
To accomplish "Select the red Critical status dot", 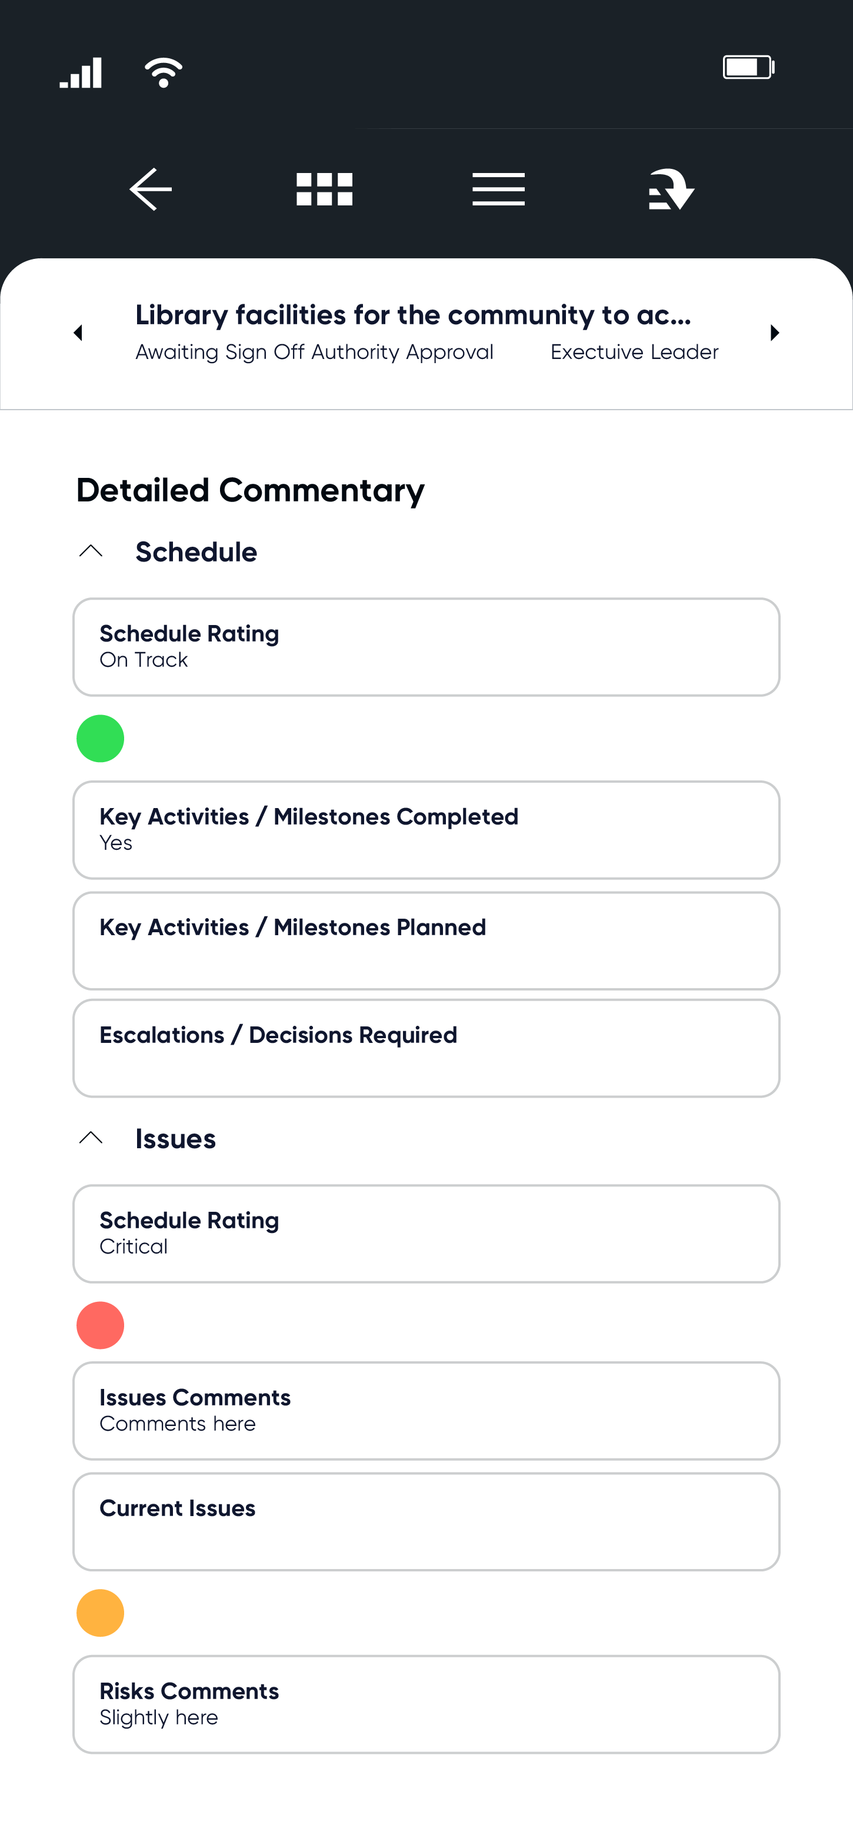I will (x=101, y=1325).
